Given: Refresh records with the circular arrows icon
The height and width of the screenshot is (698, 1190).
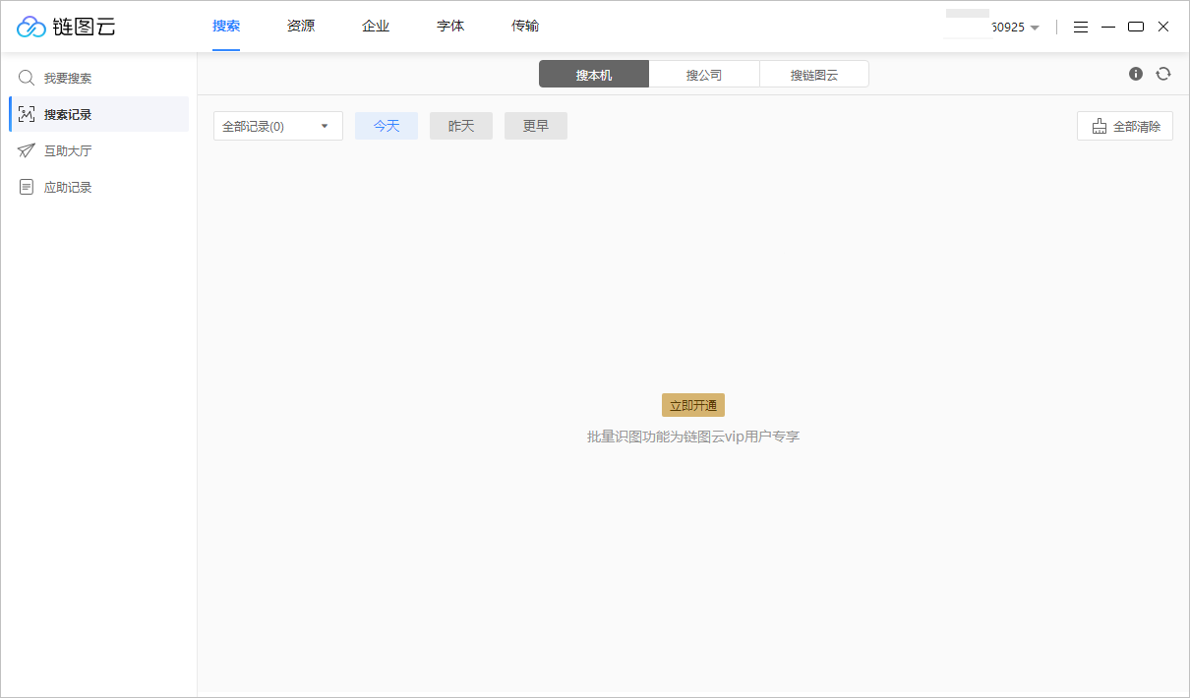Looking at the screenshot, I should tap(1163, 73).
